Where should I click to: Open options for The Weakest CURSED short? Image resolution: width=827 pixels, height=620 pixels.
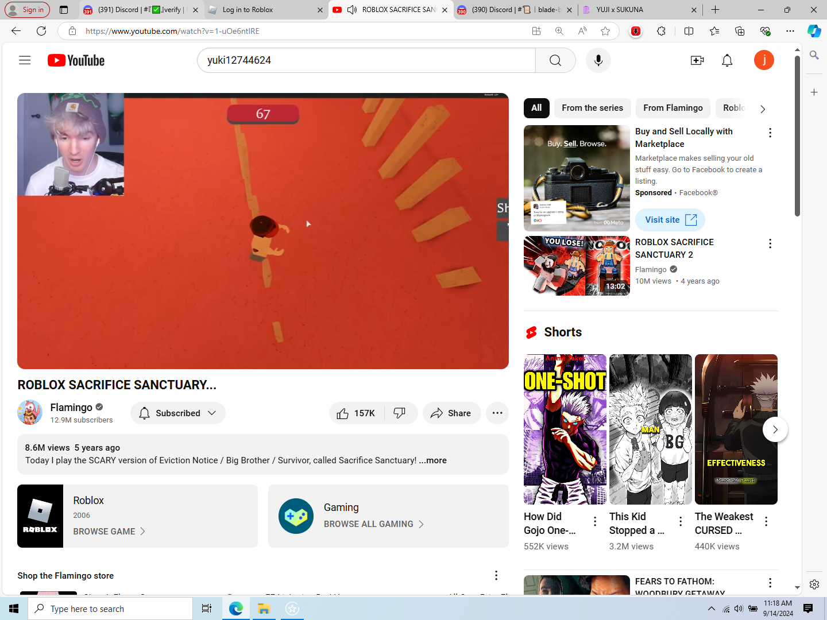(x=766, y=521)
